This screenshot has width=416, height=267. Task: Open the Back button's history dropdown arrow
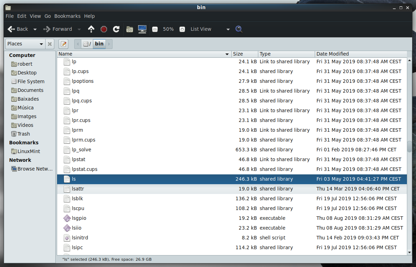tap(34, 29)
